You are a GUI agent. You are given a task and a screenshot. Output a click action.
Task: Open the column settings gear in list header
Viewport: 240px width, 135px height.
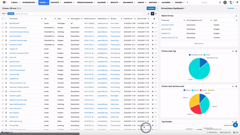[154, 19]
